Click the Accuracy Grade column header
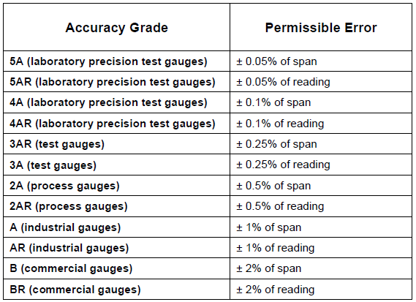Image resolution: width=416 pixels, height=302 pixels. (x=116, y=27)
